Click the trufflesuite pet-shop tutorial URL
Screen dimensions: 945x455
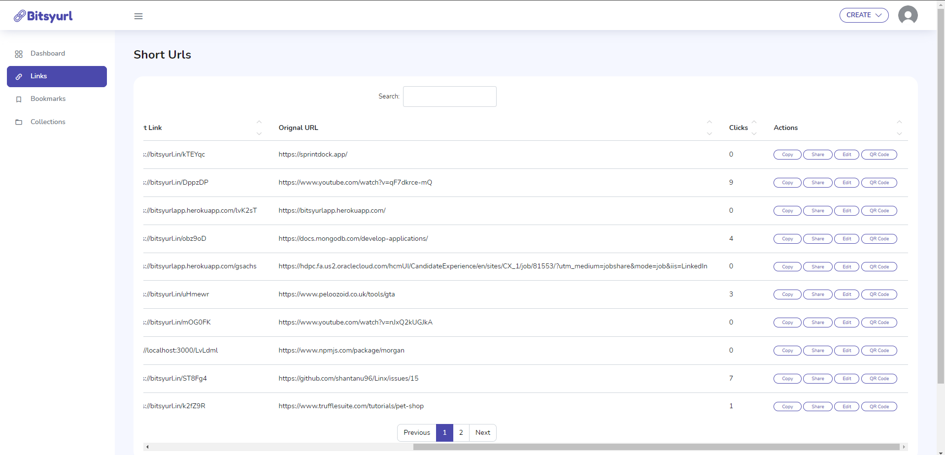pos(351,406)
